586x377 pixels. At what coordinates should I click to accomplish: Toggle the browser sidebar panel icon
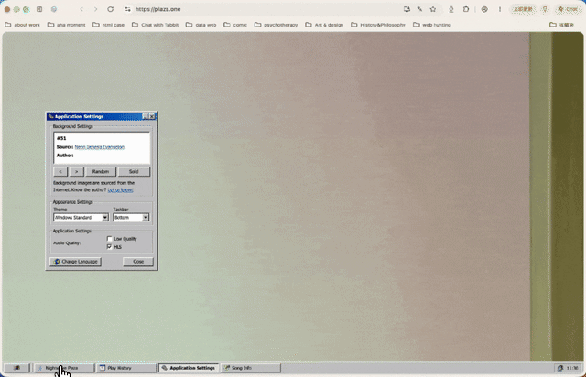[39, 9]
